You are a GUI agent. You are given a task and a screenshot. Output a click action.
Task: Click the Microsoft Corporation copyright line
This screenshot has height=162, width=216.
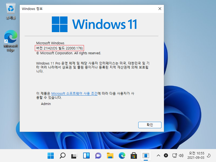[69, 53]
